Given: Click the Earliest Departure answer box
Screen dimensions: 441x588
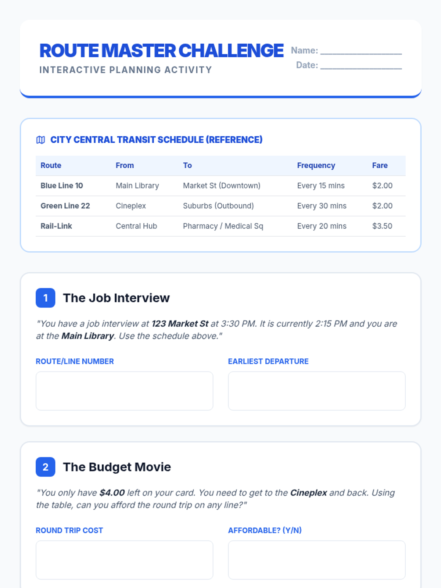Looking at the screenshot, I should (x=316, y=391).
